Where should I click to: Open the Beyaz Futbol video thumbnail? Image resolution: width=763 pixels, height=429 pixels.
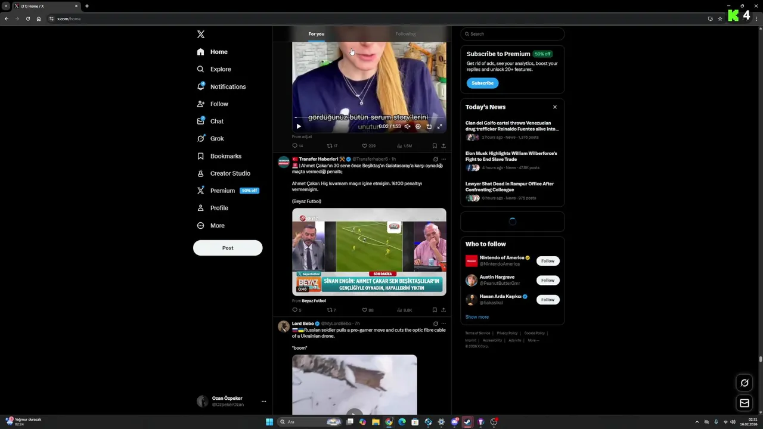pos(369,252)
